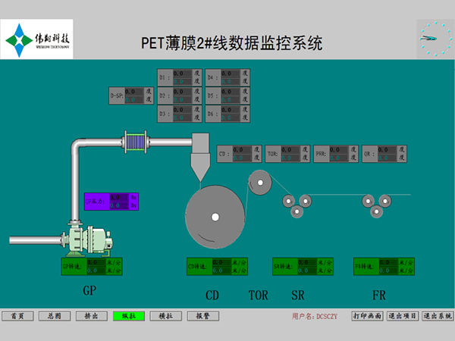
Task: Select the large CD casting drum
Action: pos(215,217)
